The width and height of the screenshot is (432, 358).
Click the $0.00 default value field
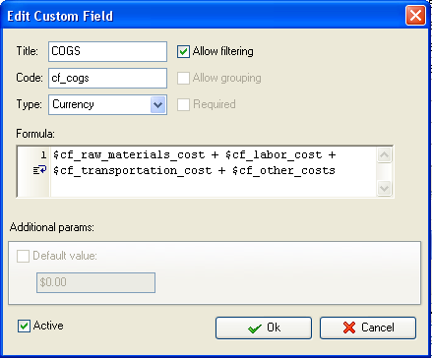tap(95, 282)
